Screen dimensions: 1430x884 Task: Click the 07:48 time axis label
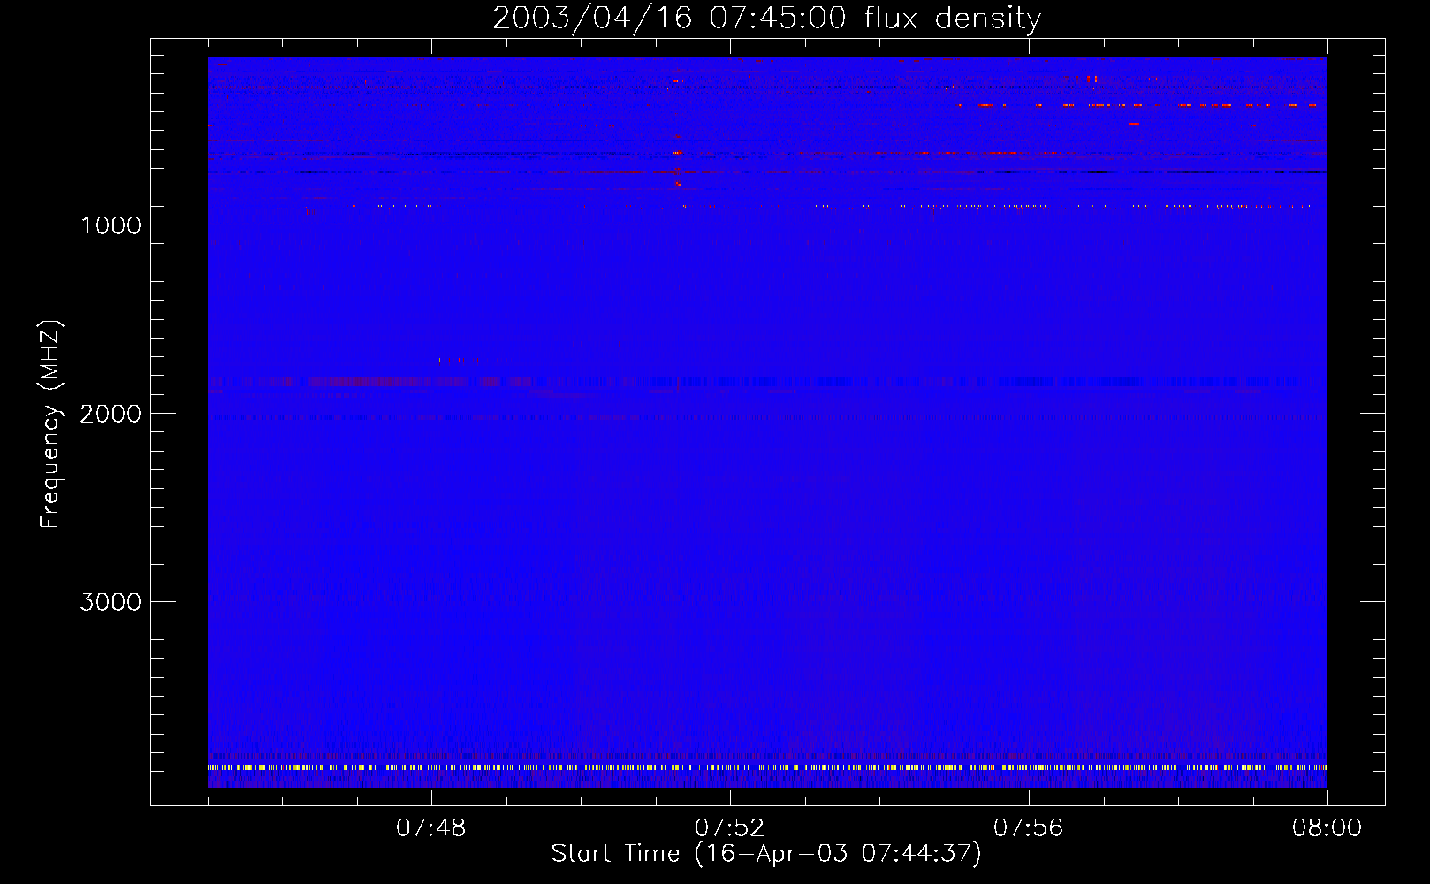tap(431, 828)
